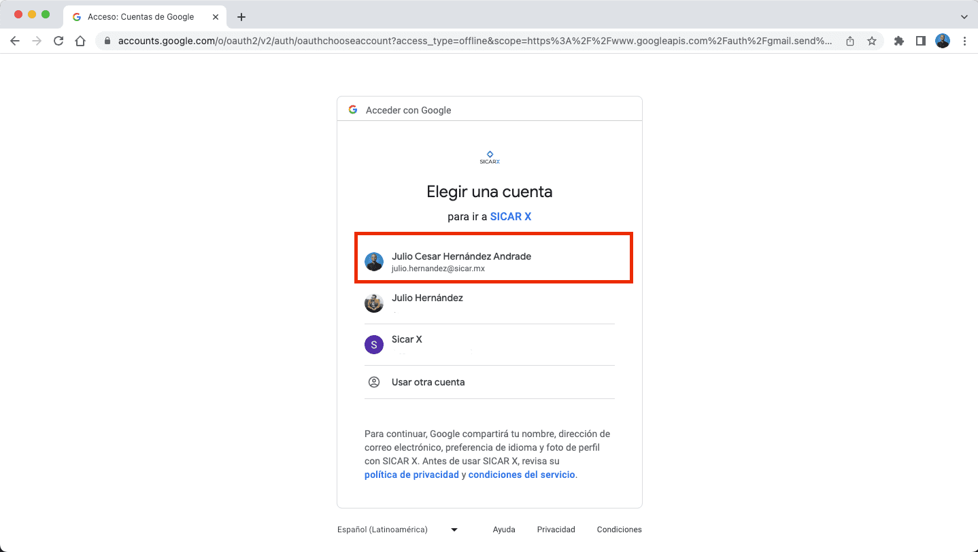Screen dimensions: 978x552
Task: Open the Chrome profile avatar
Action: 943,41
